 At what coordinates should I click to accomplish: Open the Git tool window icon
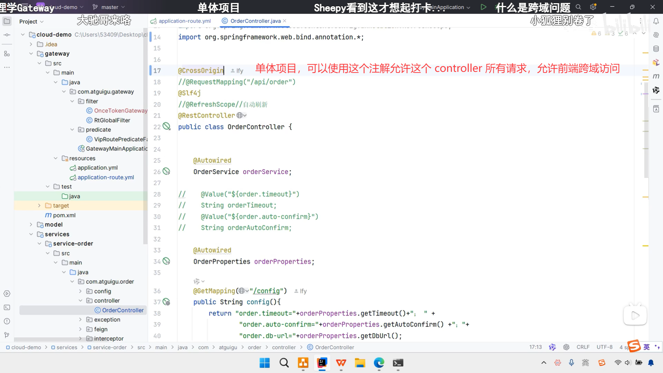[x=7, y=335]
